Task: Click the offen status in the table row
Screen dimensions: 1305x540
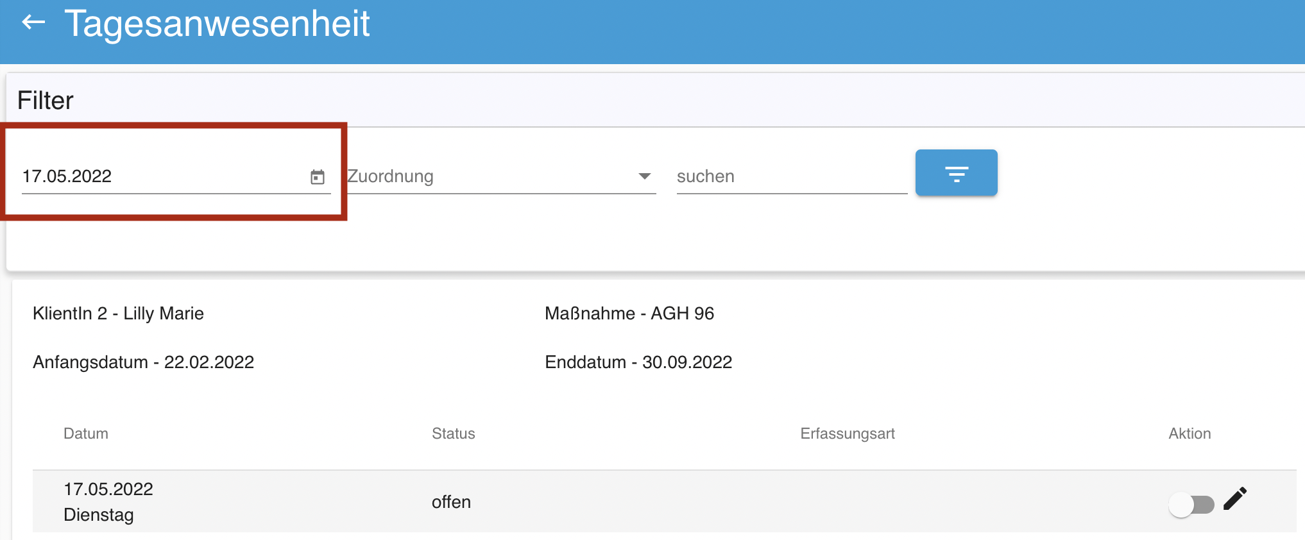Action: (x=451, y=502)
